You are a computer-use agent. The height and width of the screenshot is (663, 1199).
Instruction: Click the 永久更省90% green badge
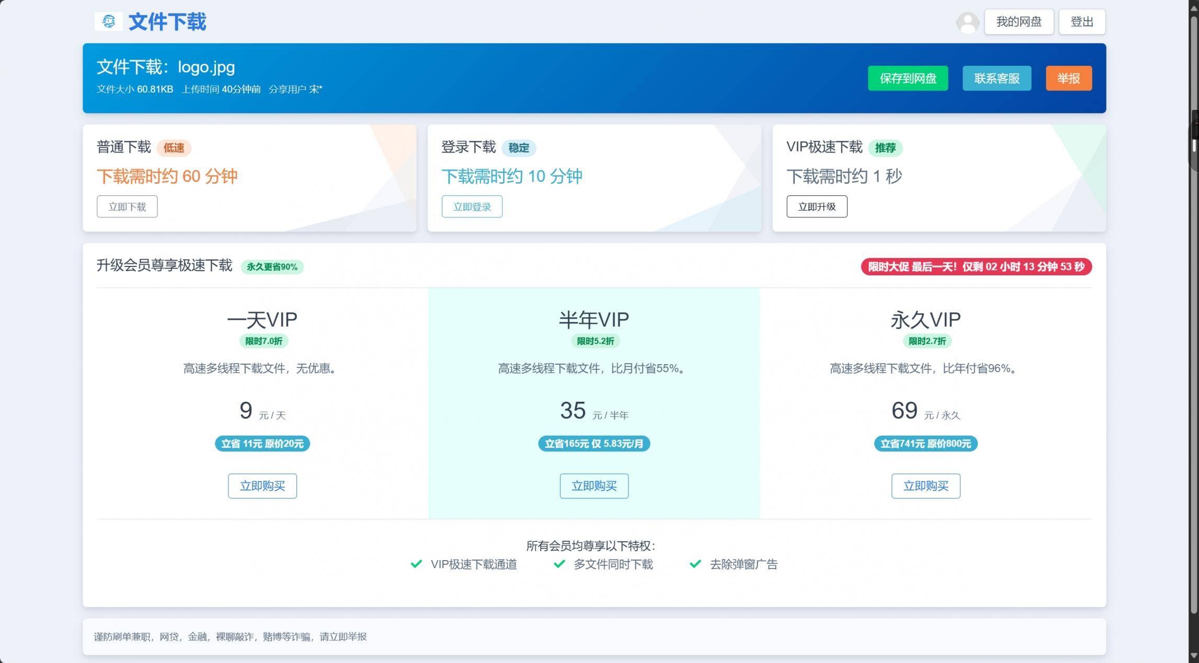tap(272, 267)
